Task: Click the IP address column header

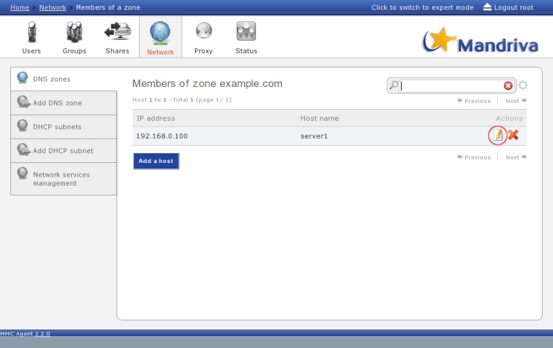Action: pyautogui.click(x=156, y=118)
